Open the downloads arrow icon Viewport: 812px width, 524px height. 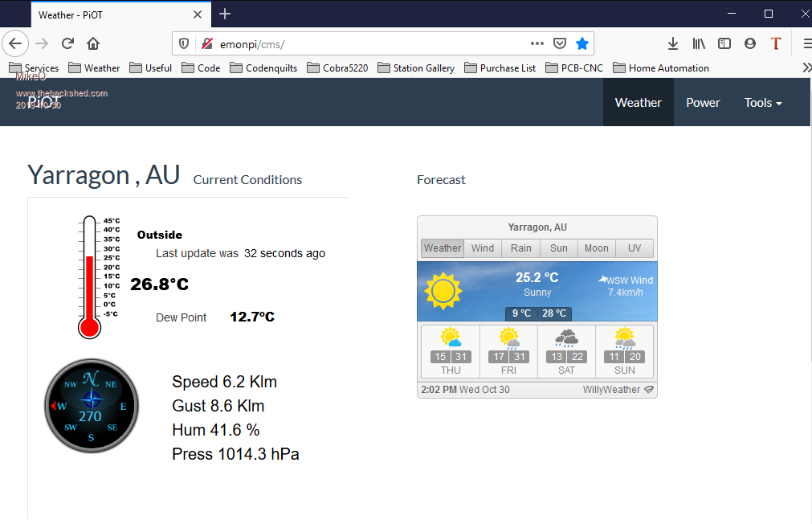tap(673, 43)
